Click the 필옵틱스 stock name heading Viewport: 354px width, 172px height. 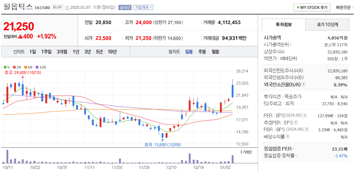tap(18, 7)
